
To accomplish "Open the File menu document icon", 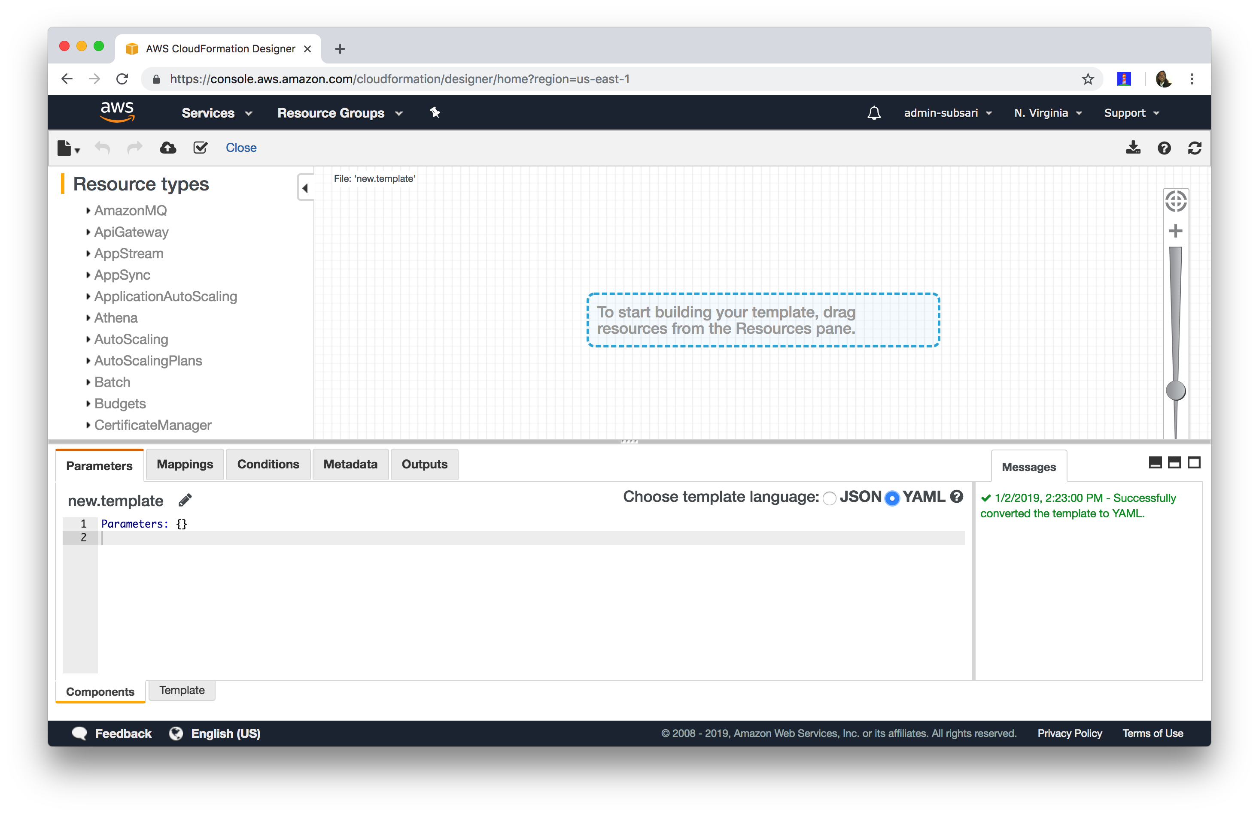I will [68, 148].
